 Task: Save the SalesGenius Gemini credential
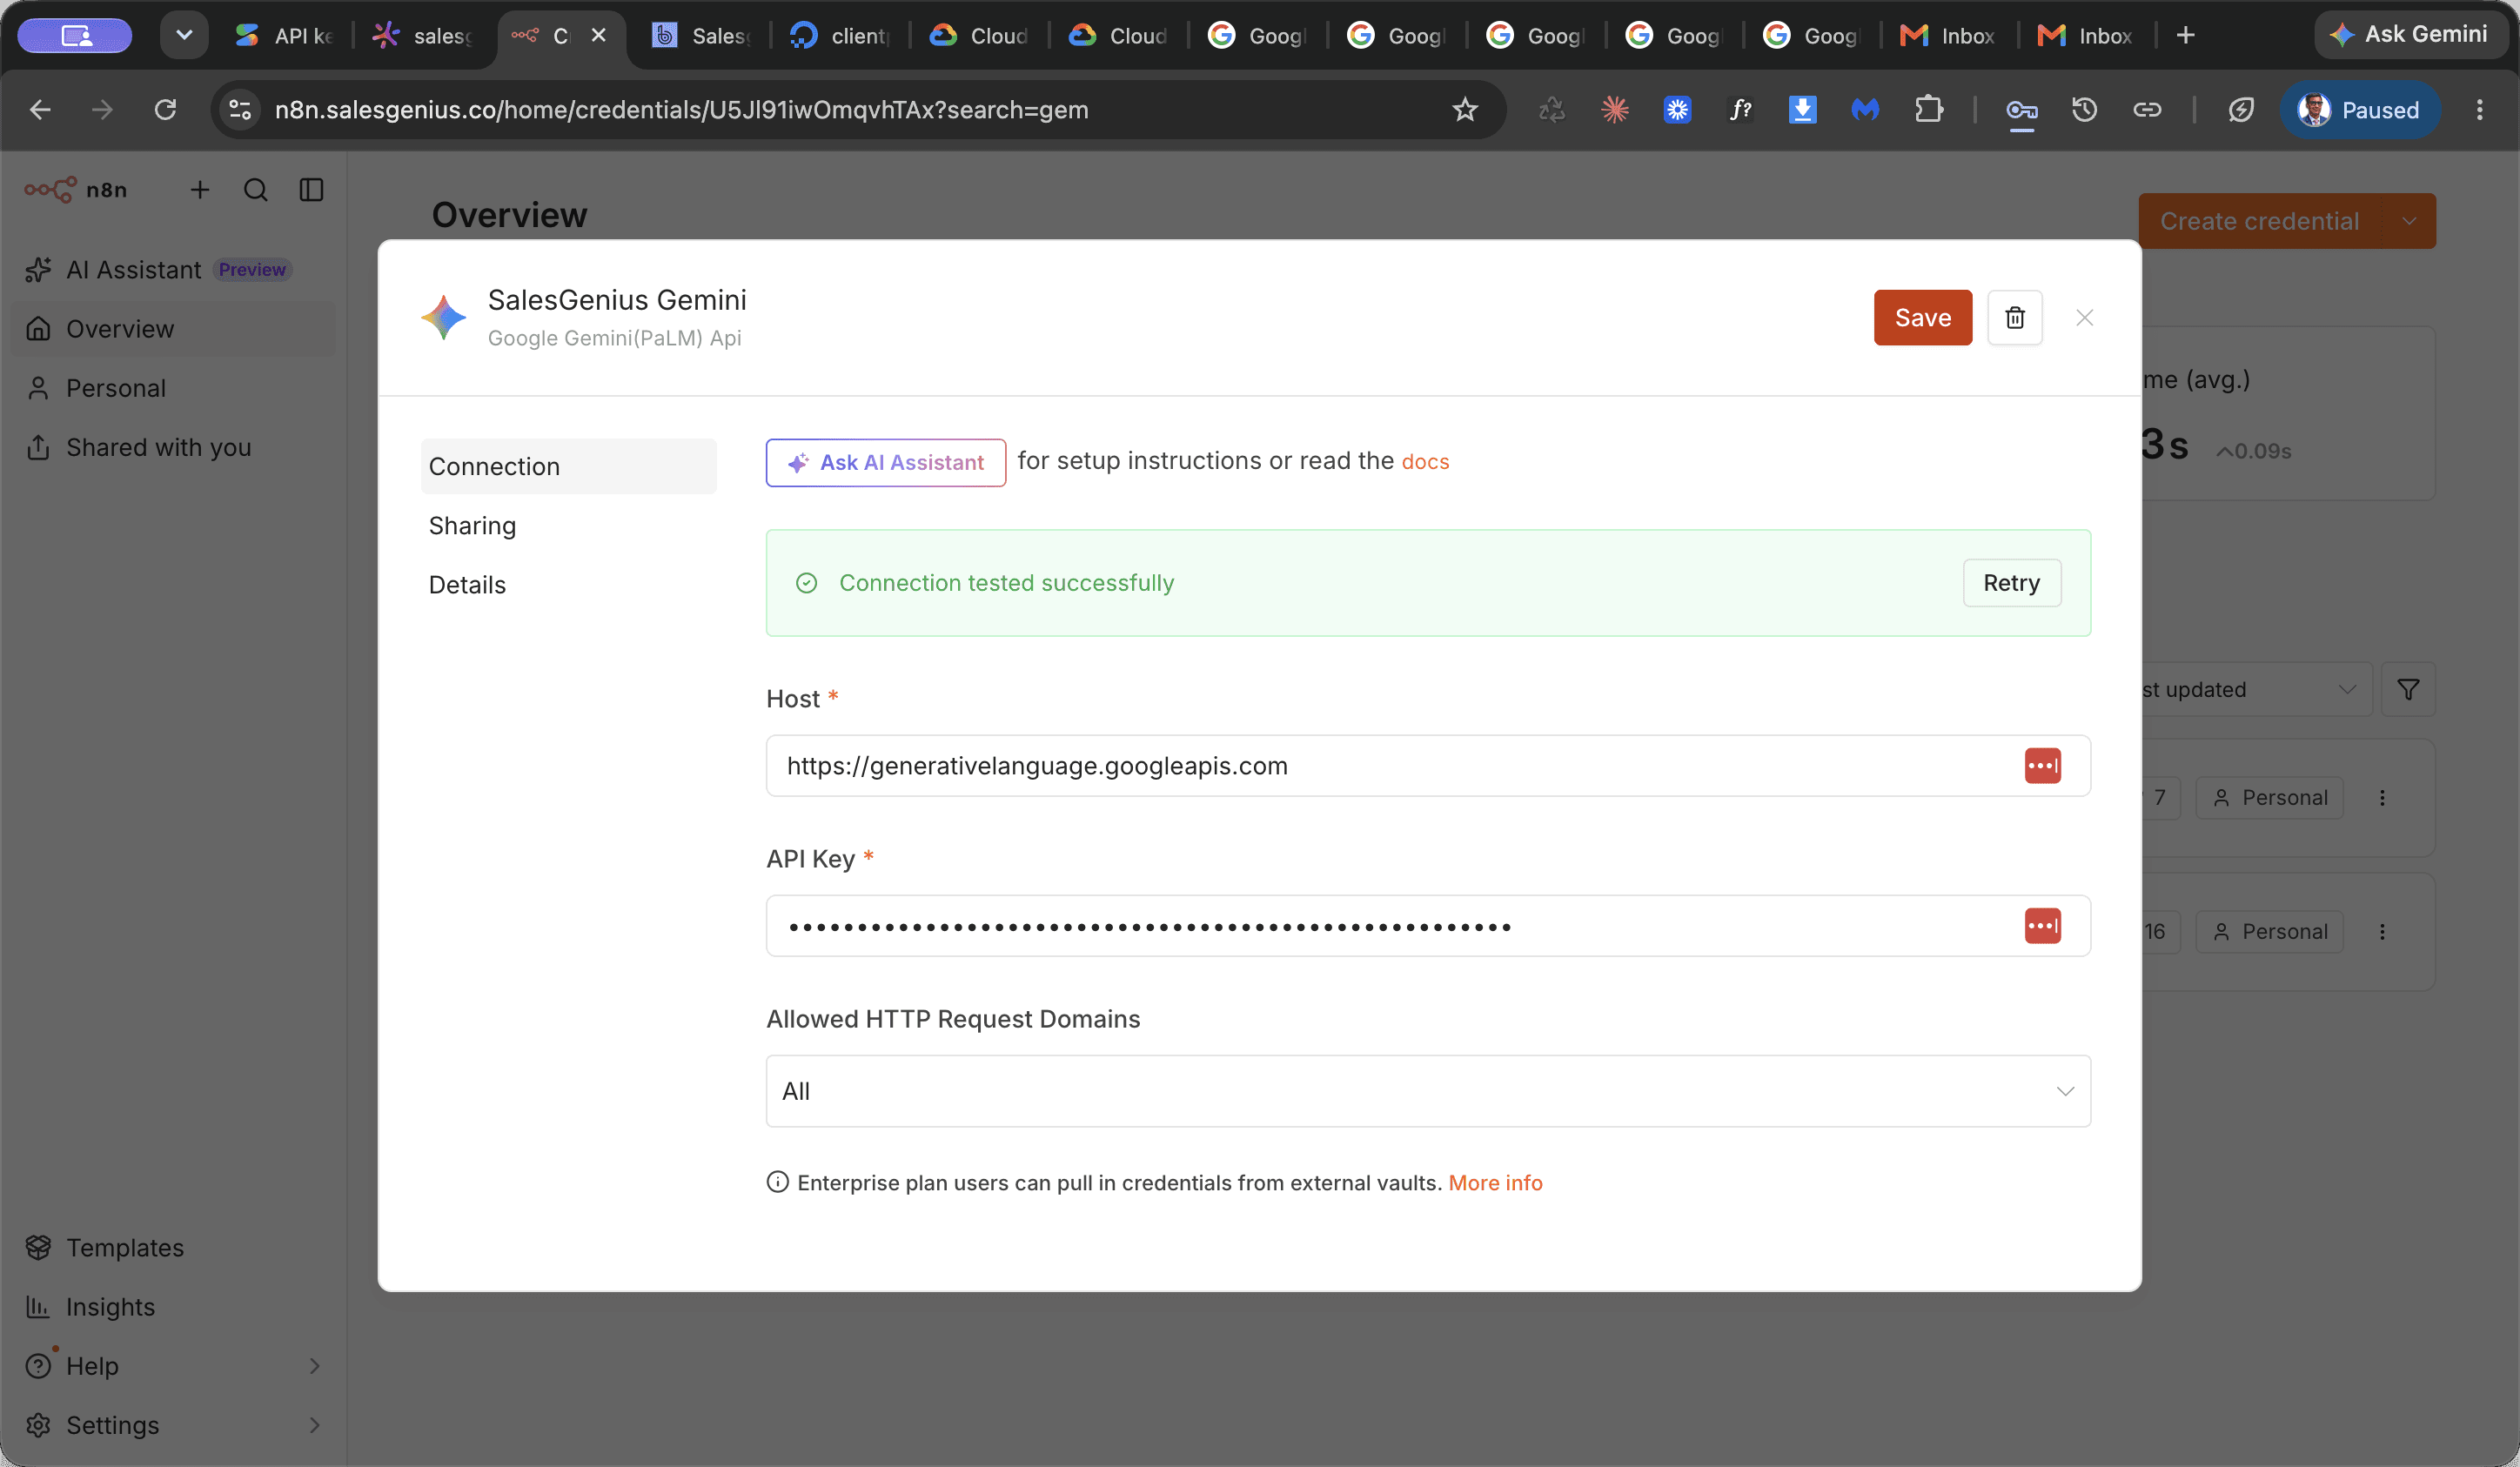click(1922, 318)
